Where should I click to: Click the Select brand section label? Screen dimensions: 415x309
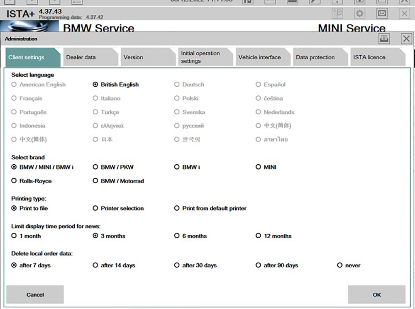click(x=28, y=158)
